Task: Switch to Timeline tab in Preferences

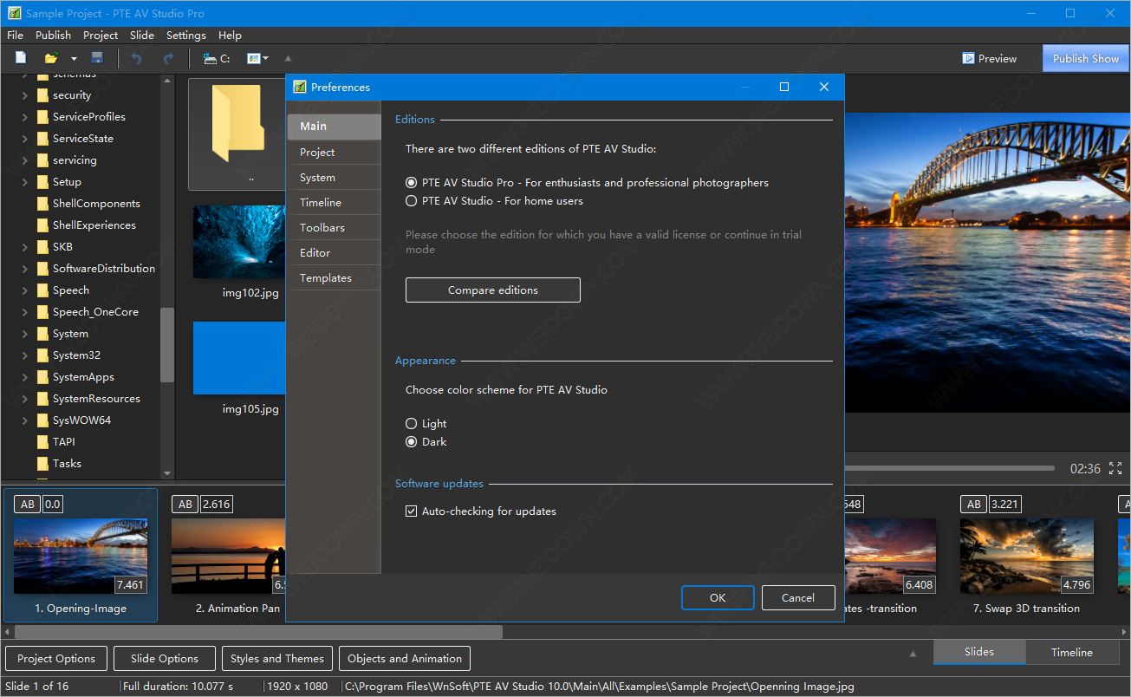Action: 334,203
